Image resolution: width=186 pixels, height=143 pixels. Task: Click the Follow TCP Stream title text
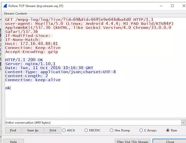tap(36, 6)
